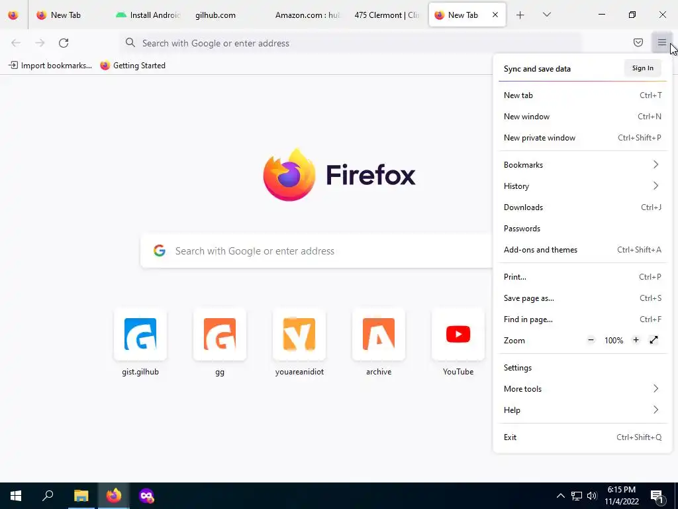Expand the Bookmarks submenu
This screenshot has height=509, width=678.
(x=583, y=165)
